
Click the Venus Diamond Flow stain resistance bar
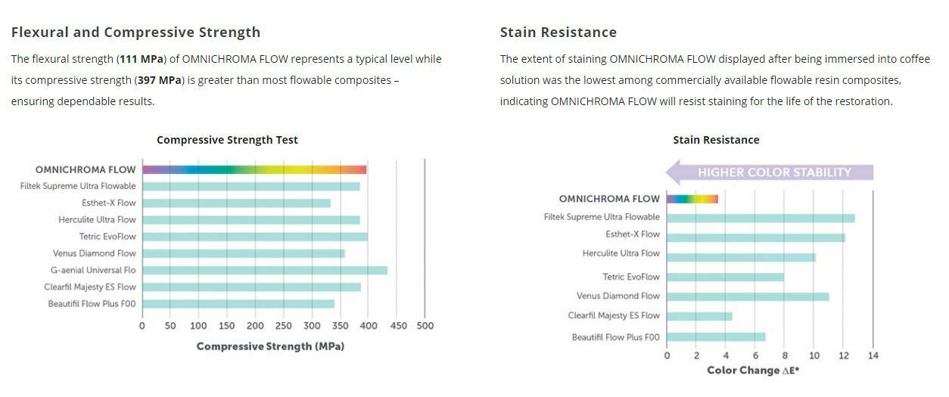747,296
